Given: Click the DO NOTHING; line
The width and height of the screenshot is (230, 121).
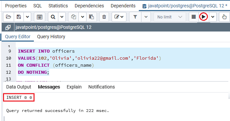Looking at the screenshot, I should [34, 72].
